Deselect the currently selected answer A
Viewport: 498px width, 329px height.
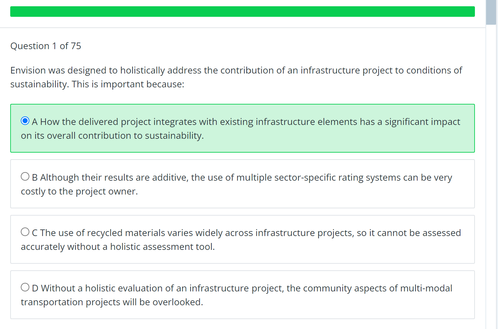[x=25, y=121]
